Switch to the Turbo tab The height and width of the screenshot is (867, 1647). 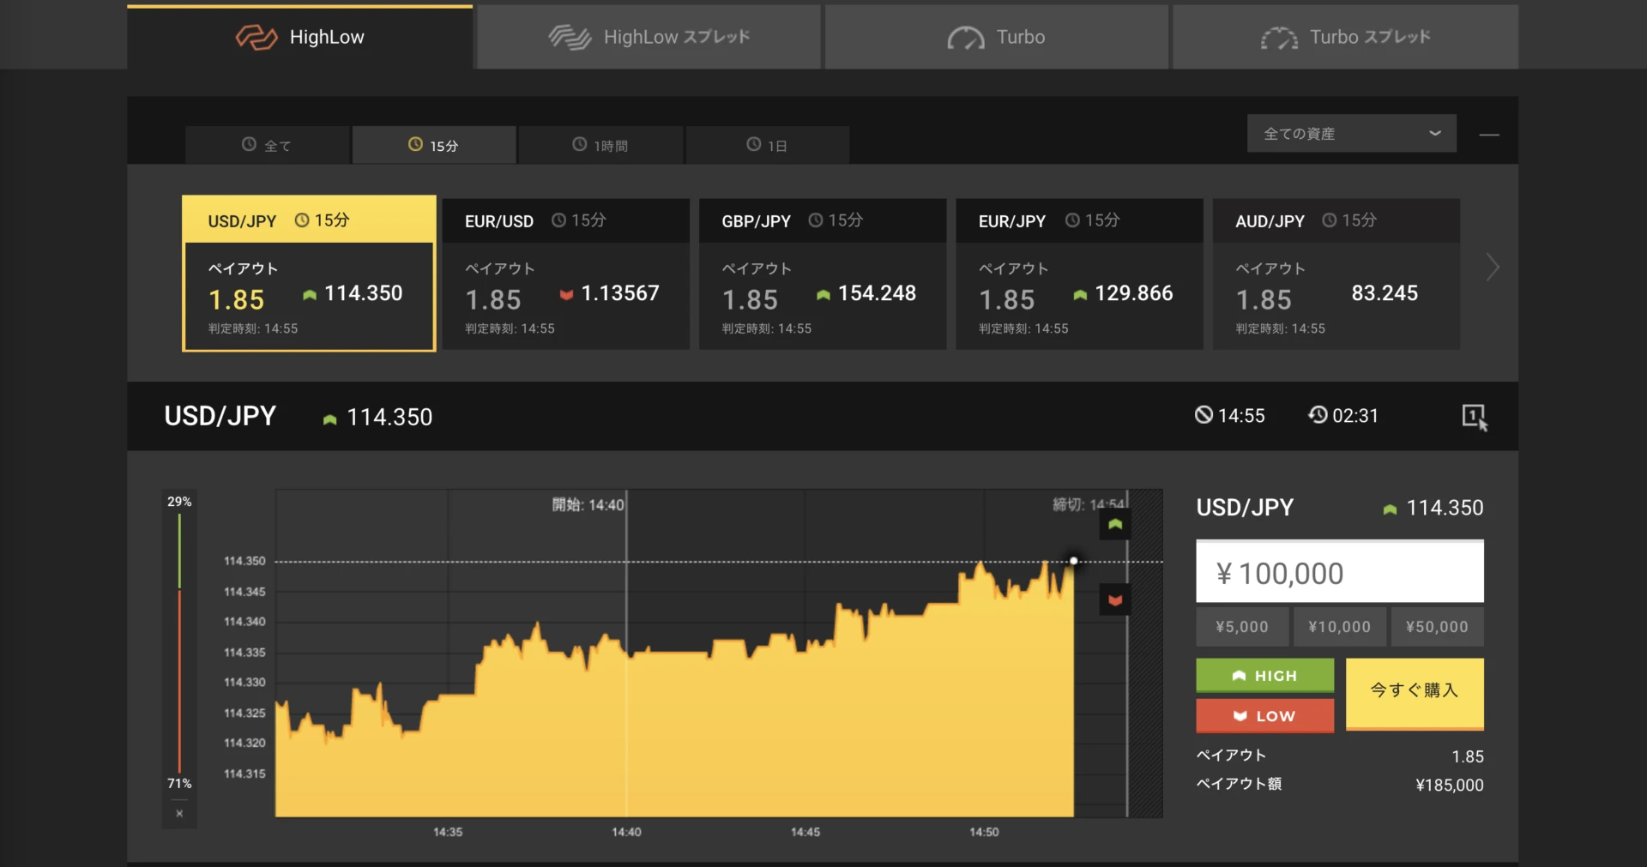coord(996,38)
